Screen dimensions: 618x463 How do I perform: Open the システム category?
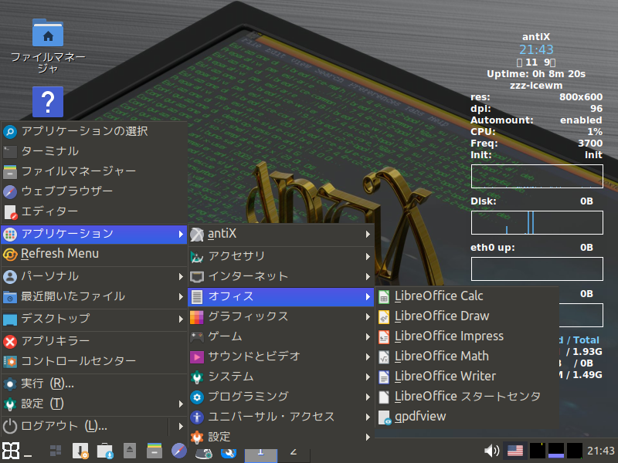tap(281, 377)
